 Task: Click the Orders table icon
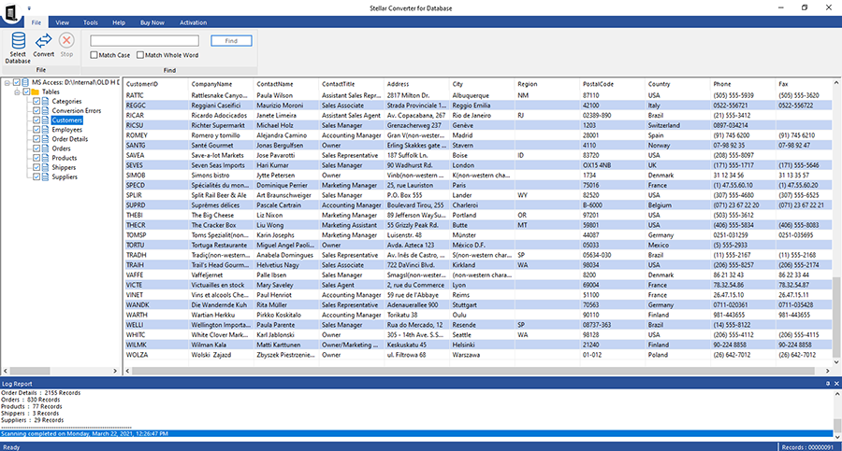[x=46, y=148]
